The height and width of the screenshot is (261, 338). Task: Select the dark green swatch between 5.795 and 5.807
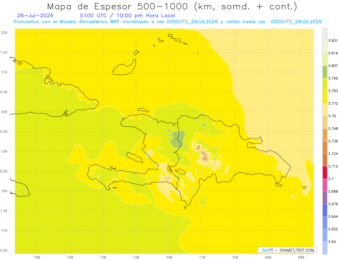point(325,72)
